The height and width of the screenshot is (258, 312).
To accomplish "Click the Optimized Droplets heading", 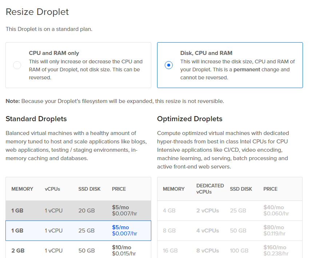I will 189,119.
